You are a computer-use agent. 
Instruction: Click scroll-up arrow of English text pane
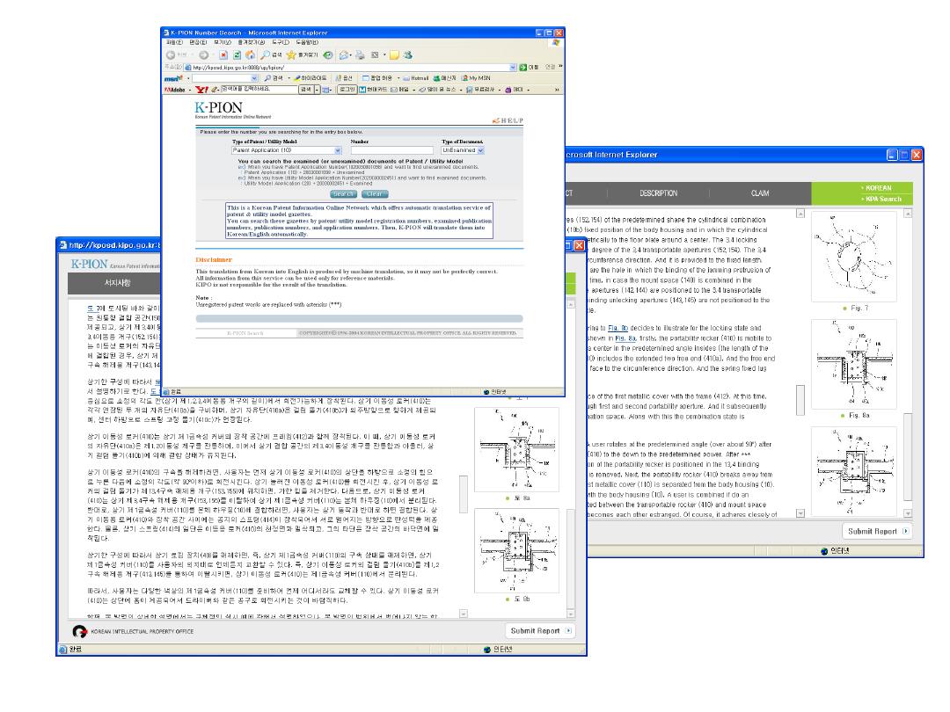pyautogui.click(x=800, y=214)
